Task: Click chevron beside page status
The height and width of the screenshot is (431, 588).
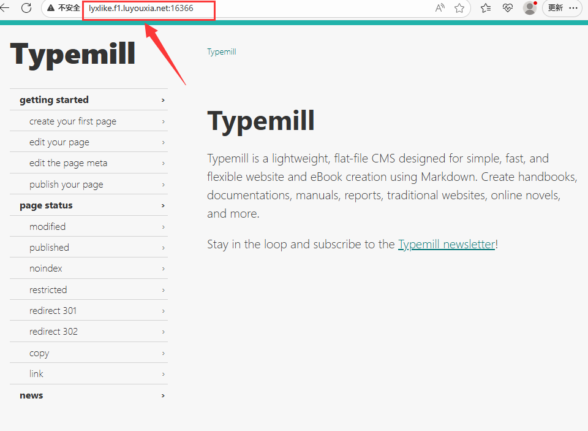Action: (x=163, y=205)
